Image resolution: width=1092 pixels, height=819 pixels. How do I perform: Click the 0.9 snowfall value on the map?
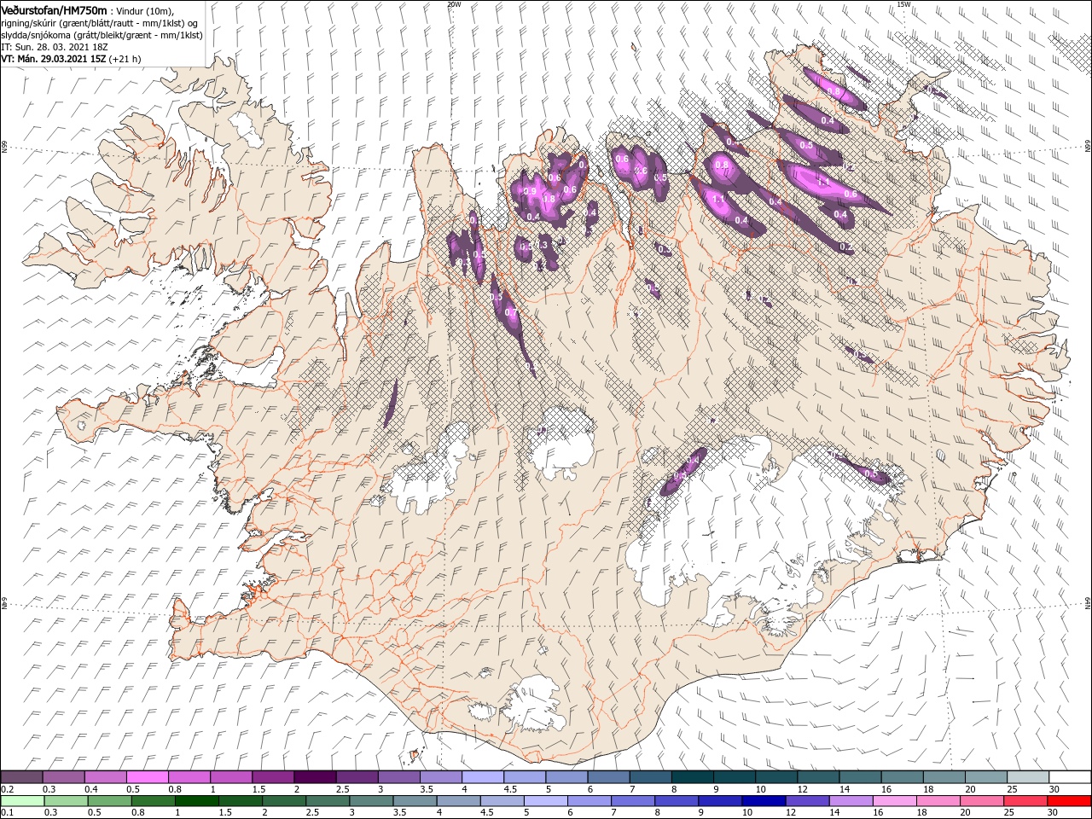530,191
